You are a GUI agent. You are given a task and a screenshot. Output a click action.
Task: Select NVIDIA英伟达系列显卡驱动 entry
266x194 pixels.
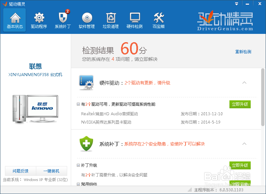pos(106,122)
